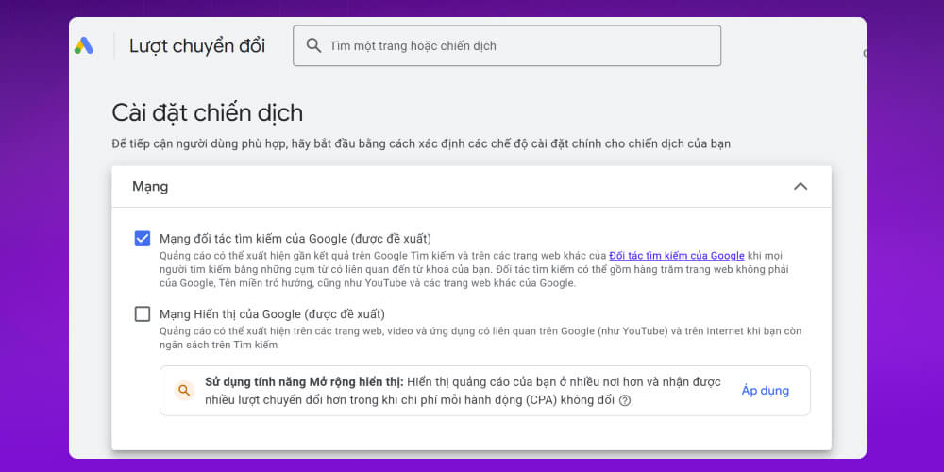Click the Cài đặt chiến dịch heading
This screenshot has width=944, height=472.
tap(207, 113)
